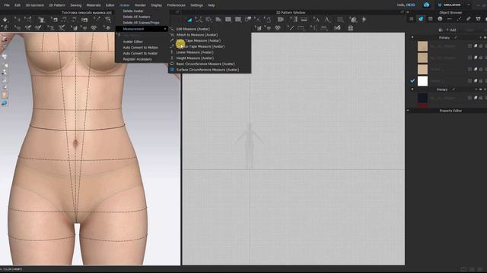Image resolution: width=487 pixels, height=273 pixels.
Task: Open the Materials menu
Action: pos(93,5)
